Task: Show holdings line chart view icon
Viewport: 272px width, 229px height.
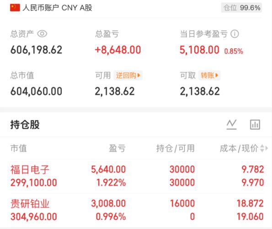Action: 232,125
